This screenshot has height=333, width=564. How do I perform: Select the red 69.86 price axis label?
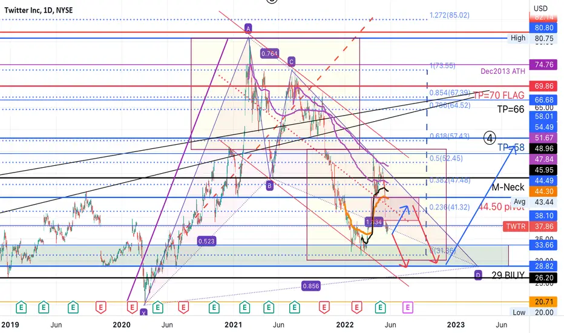coord(543,86)
